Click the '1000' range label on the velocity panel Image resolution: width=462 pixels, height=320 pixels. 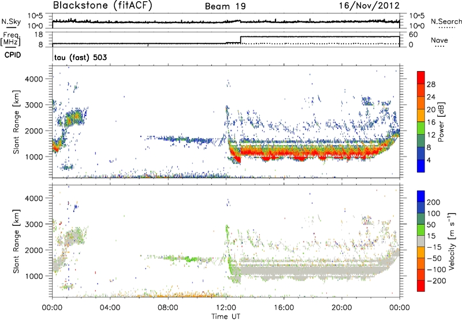(x=33, y=276)
